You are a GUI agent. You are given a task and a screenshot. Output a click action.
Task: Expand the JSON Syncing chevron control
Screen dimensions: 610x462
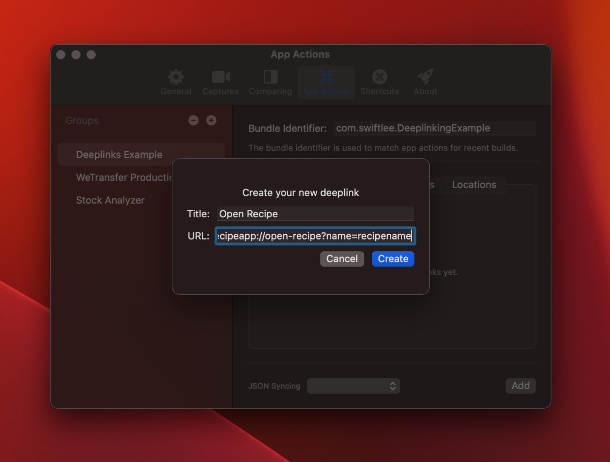(x=392, y=386)
